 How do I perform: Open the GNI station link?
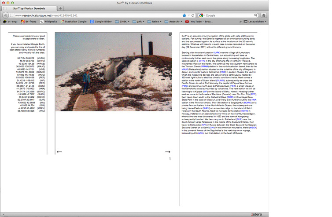[212, 128]
